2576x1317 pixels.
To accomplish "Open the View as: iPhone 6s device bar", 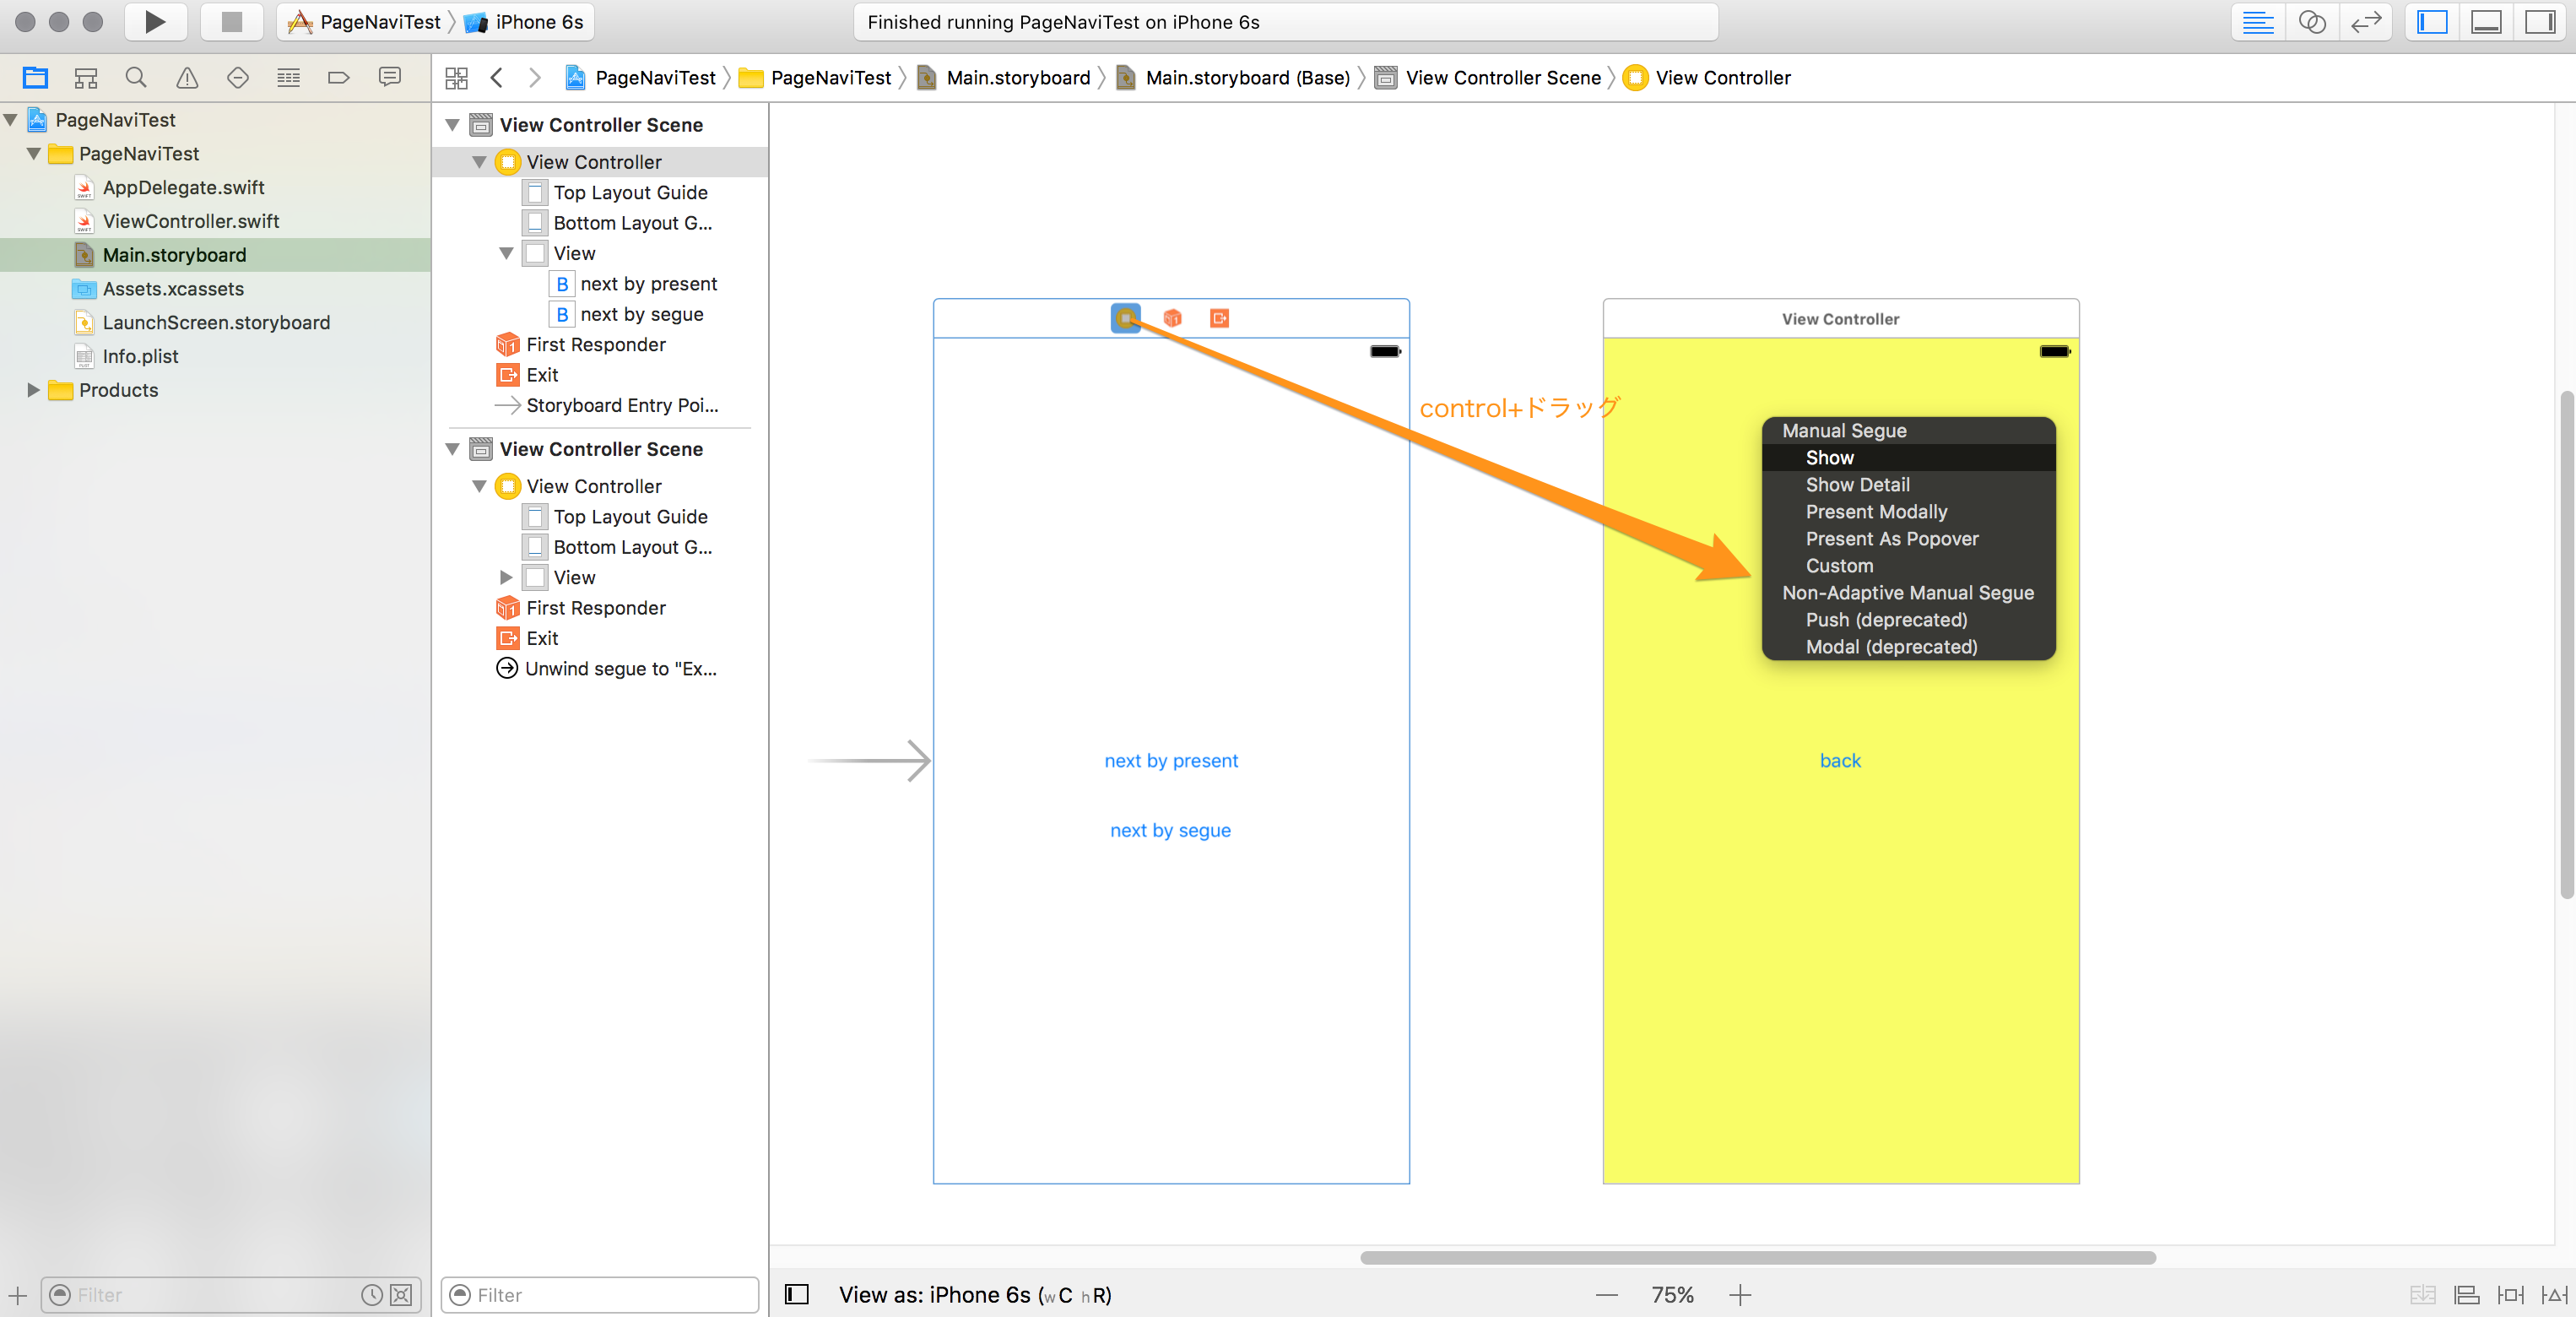I will point(974,1295).
